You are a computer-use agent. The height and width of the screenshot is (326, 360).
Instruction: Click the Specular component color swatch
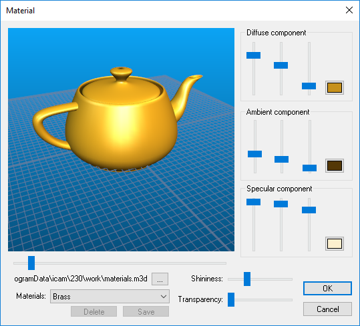[x=335, y=243]
